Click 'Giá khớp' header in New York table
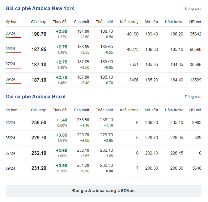This screenshot has width=208, height=202. click(39, 22)
